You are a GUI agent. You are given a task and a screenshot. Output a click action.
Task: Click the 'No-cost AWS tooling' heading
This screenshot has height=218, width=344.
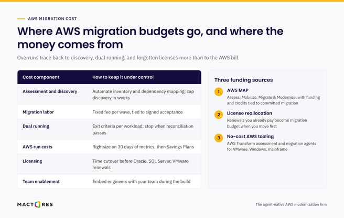click(250, 137)
